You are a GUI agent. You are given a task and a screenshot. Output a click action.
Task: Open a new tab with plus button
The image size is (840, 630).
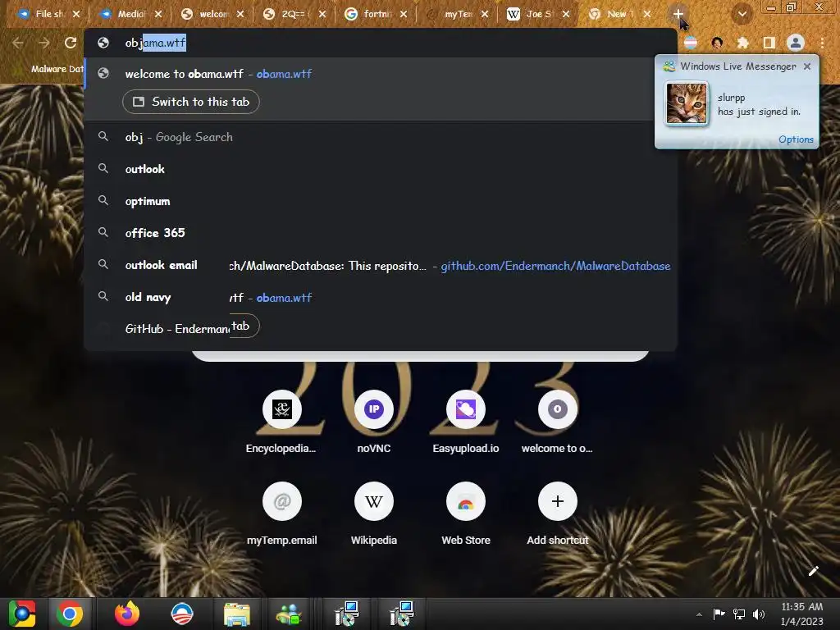coord(678,14)
